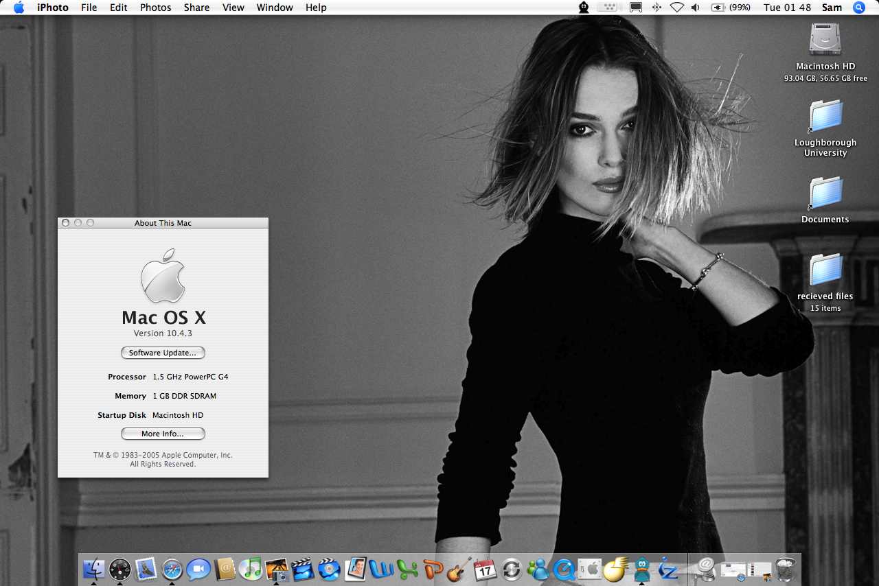The height and width of the screenshot is (586, 879).
Task: Click the GarageBand guitar dock icon
Action: coord(459,569)
